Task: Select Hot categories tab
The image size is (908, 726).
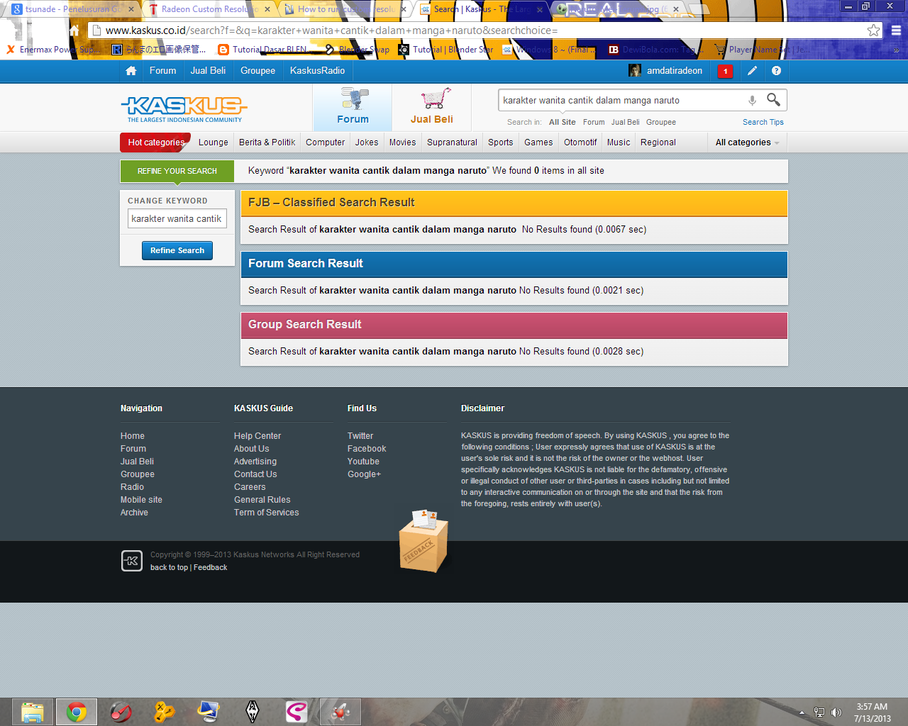Action: pyautogui.click(x=155, y=143)
